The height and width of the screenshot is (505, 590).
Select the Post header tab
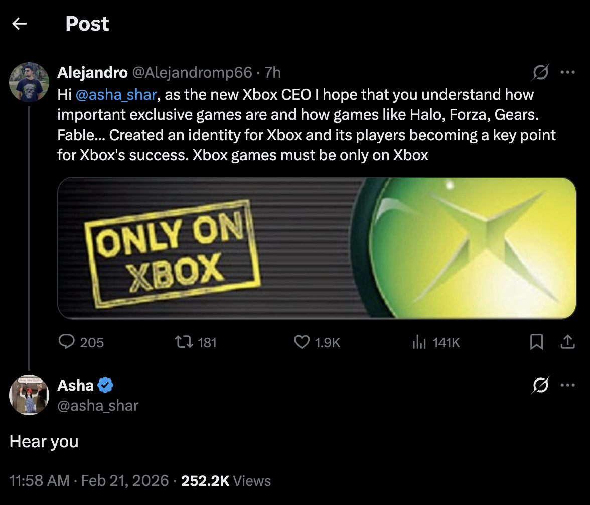(x=87, y=24)
